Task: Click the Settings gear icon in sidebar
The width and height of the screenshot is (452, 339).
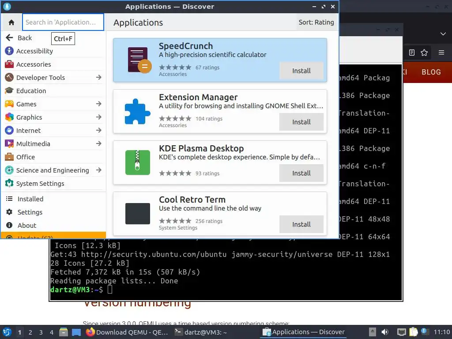Action: pyautogui.click(x=9, y=212)
